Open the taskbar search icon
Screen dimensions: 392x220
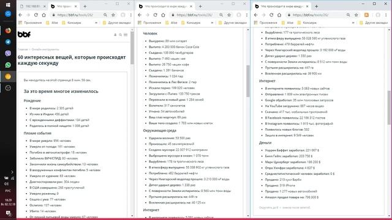pos(8,14)
